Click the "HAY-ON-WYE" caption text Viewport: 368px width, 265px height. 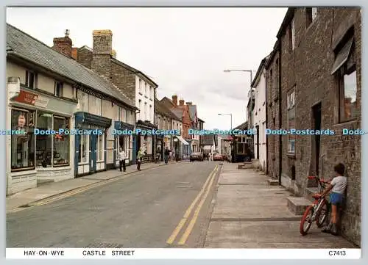click(x=44, y=253)
